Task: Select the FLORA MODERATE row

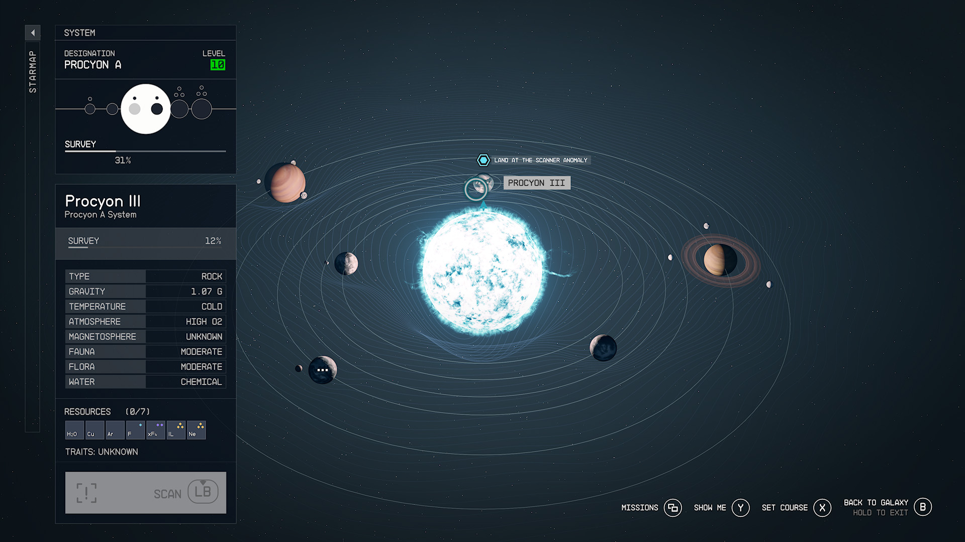Action: coord(145,367)
